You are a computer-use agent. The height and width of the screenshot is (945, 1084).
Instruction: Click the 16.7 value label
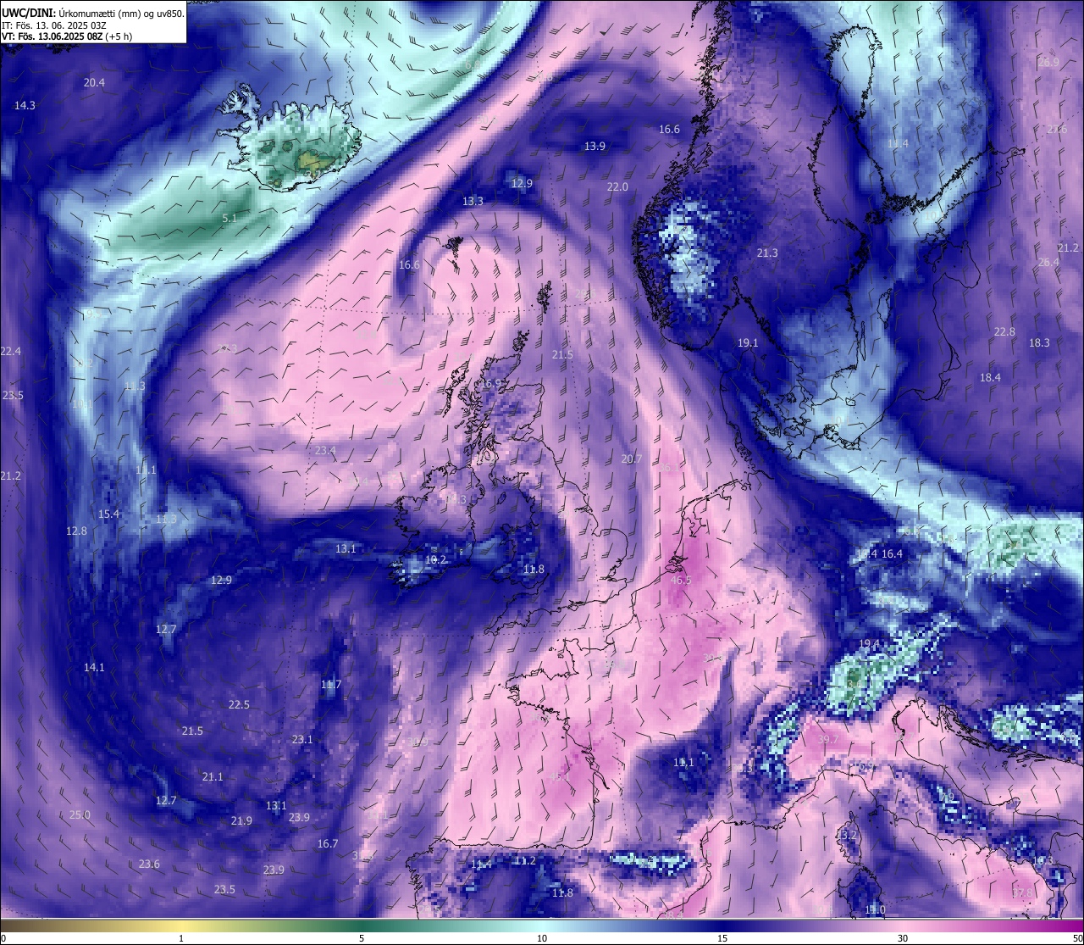(x=328, y=844)
